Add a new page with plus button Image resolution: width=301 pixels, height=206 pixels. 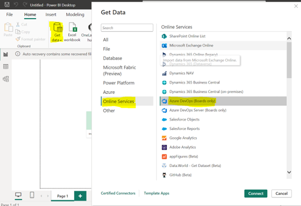click(x=80, y=196)
